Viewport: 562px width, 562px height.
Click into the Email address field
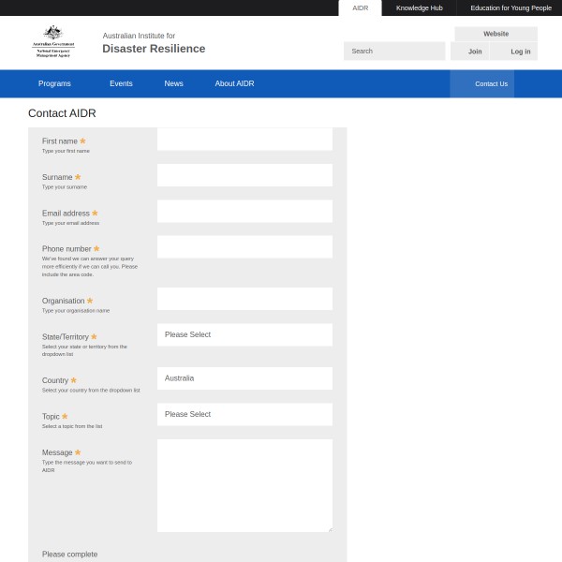[x=244, y=211]
